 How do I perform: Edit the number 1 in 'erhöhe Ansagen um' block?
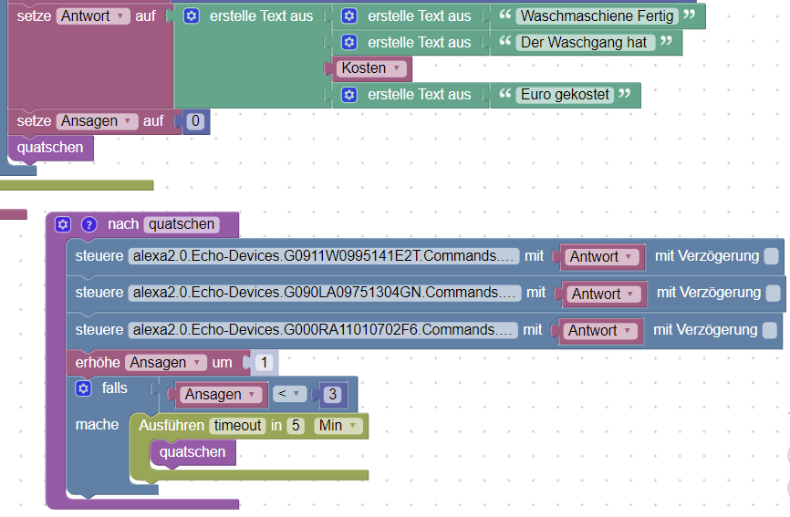click(x=264, y=363)
